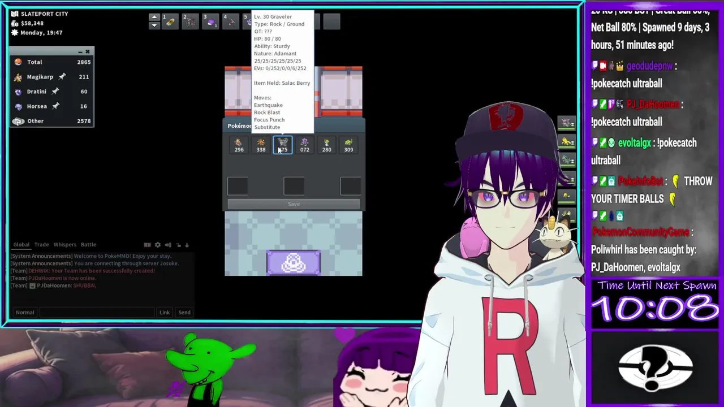Click Other count value 2578

click(x=84, y=121)
